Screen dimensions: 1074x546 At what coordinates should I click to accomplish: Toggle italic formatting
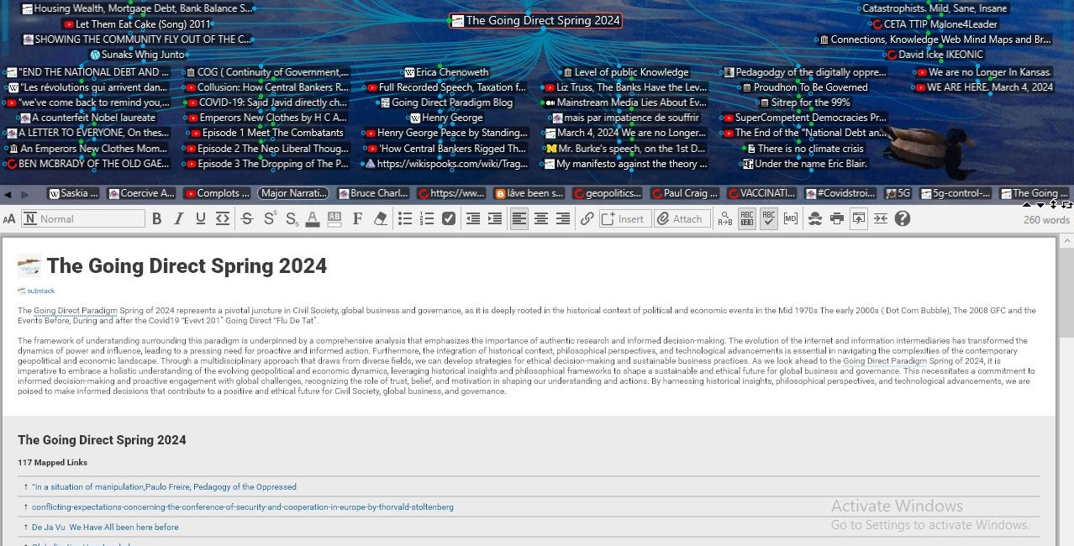click(x=178, y=218)
